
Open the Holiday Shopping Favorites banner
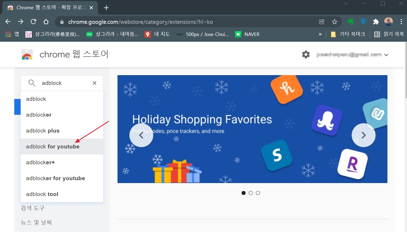point(252,129)
